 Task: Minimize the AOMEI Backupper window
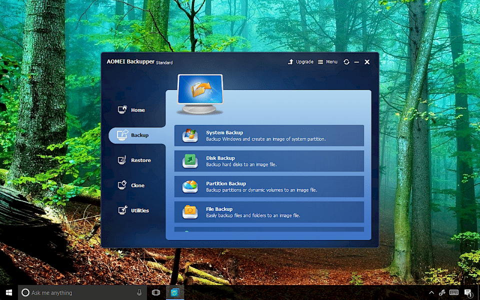[x=356, y=62]
